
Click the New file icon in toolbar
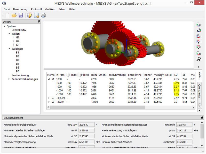tap(7, 15)
